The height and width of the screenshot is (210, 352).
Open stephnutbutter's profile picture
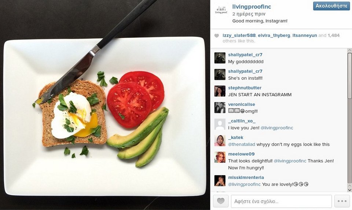click(220, 91)
